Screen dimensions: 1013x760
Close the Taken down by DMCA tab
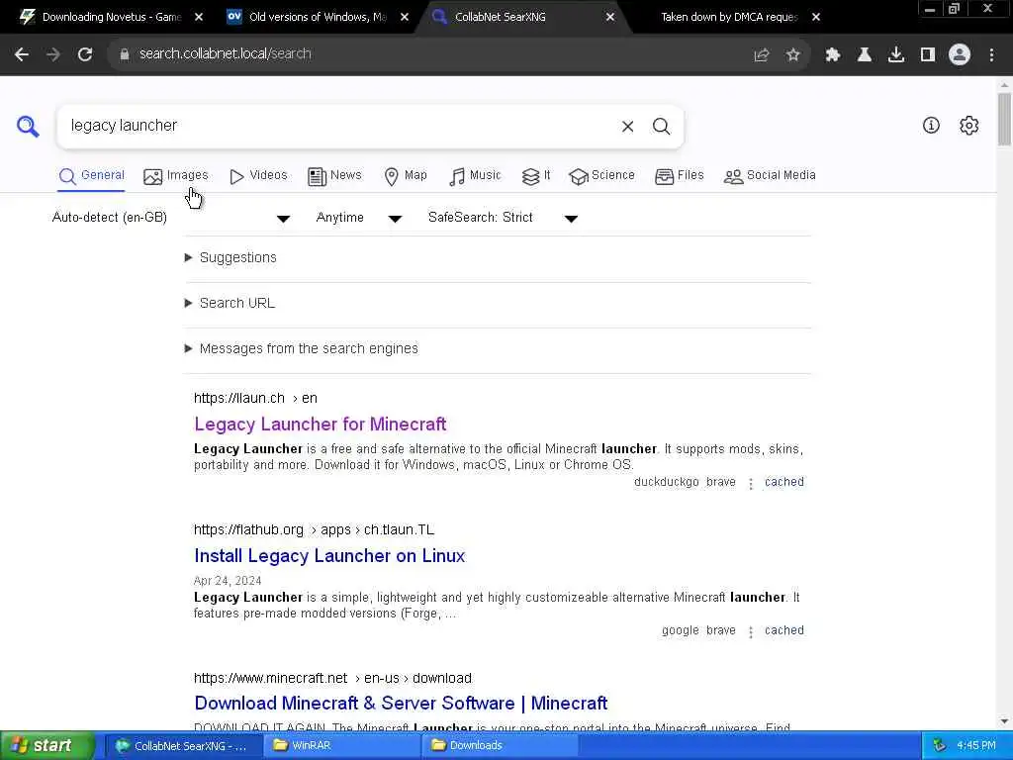click(816, 18)
